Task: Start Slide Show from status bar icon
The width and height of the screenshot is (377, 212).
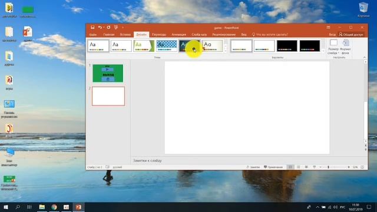Action: tap(314, 167)
